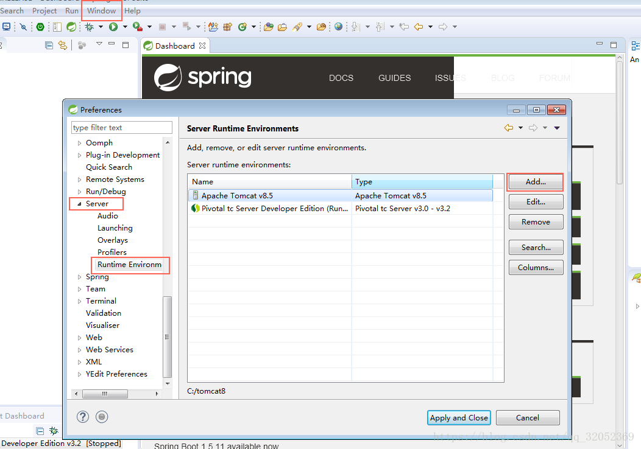
Task: Click the Search... button
Action: point(536,248)
